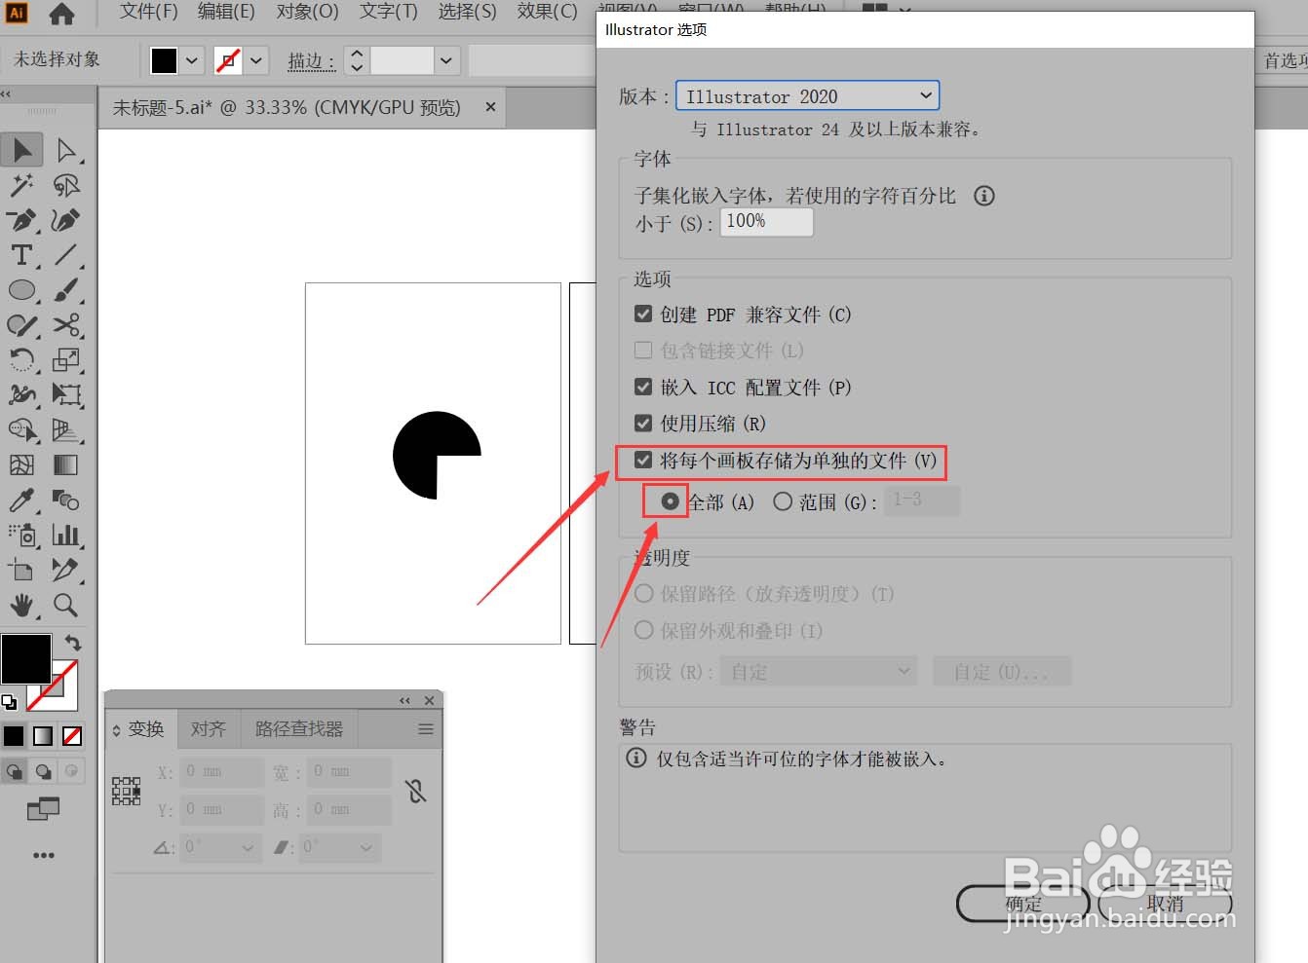Choose the Scissors tool
Image resolution: width=1308 pixels, height=963 pixels.
[65, 325]
